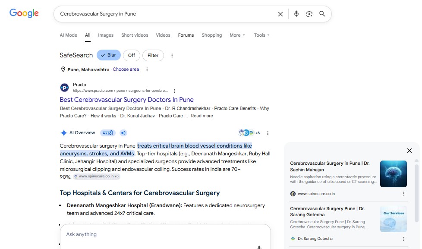Viewport: 422px width, 249px height.
Task: Open Dr. Sachin Mahajan source card title
Action: (330, 166)
